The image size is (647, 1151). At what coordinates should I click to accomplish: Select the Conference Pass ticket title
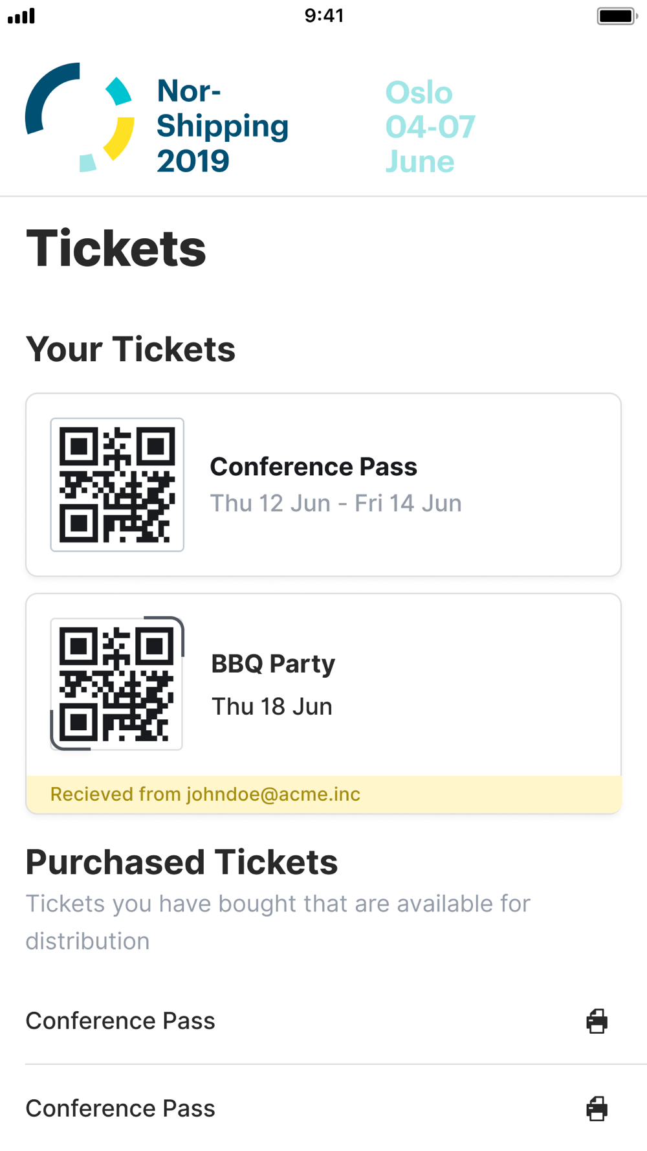point(314,467)
